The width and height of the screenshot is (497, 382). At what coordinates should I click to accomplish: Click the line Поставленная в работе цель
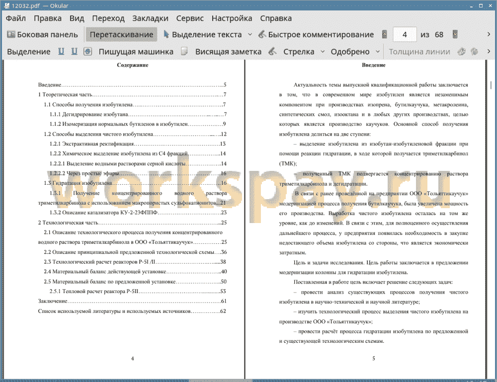373,282
